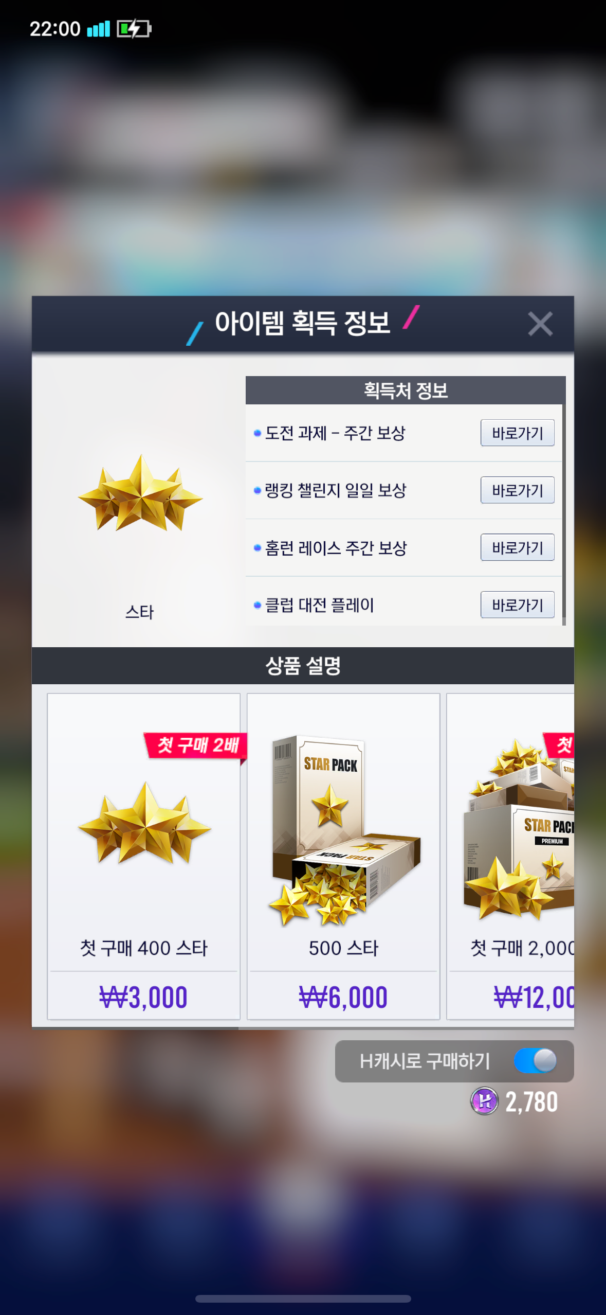
Task: Tap the battery charging status icon
Action: click(x=134, y=29)
